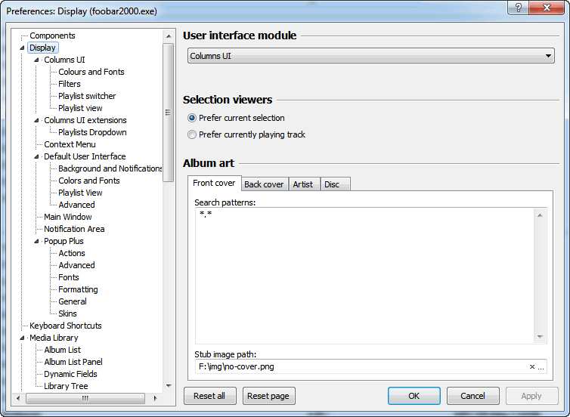Click tree scrollbar down arrow

point(169,386)
